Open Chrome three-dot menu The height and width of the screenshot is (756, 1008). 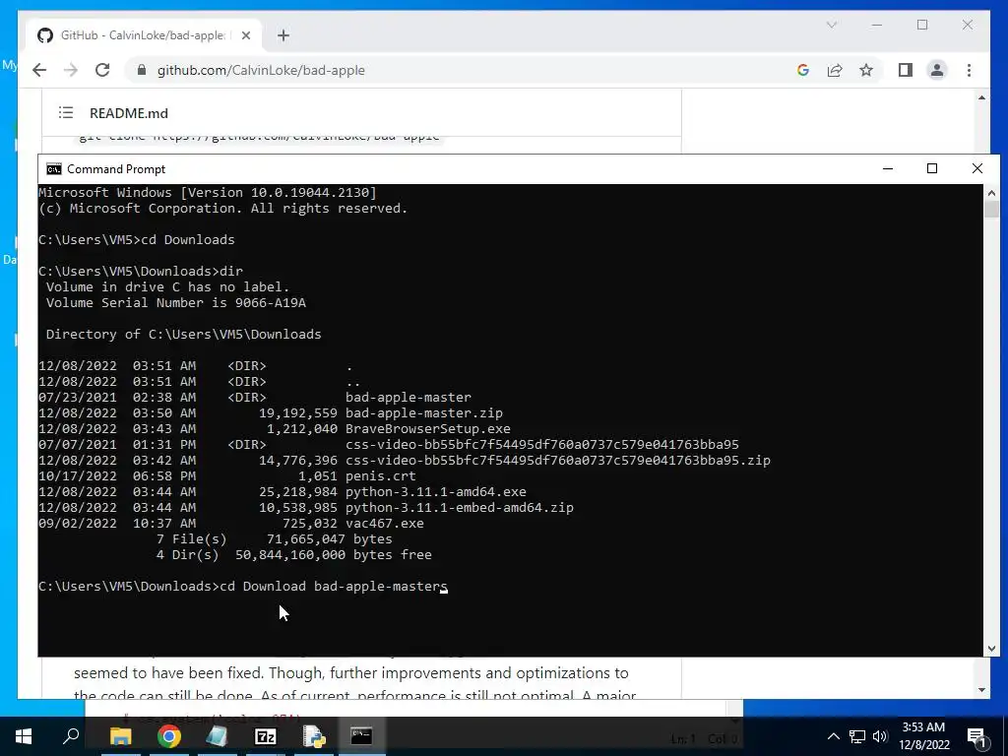pyautogui.click(x=969, y=70)
